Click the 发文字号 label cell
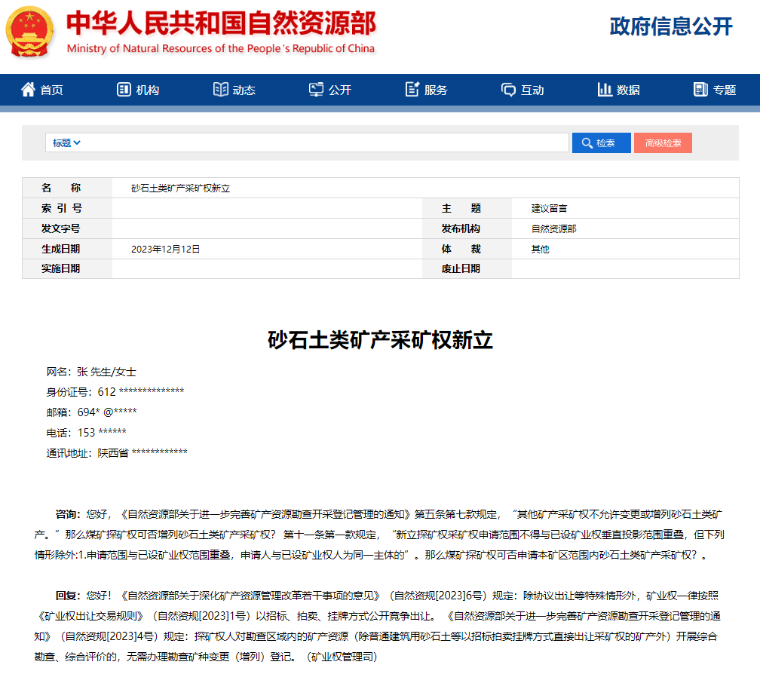 [x=67, y=228]
